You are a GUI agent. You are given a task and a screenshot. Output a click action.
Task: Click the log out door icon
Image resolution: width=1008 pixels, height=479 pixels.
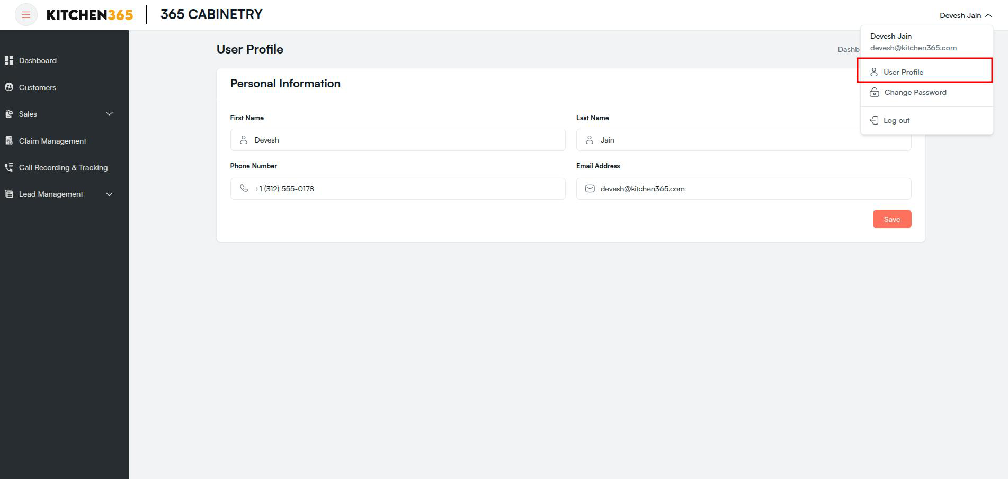[874, 120]
